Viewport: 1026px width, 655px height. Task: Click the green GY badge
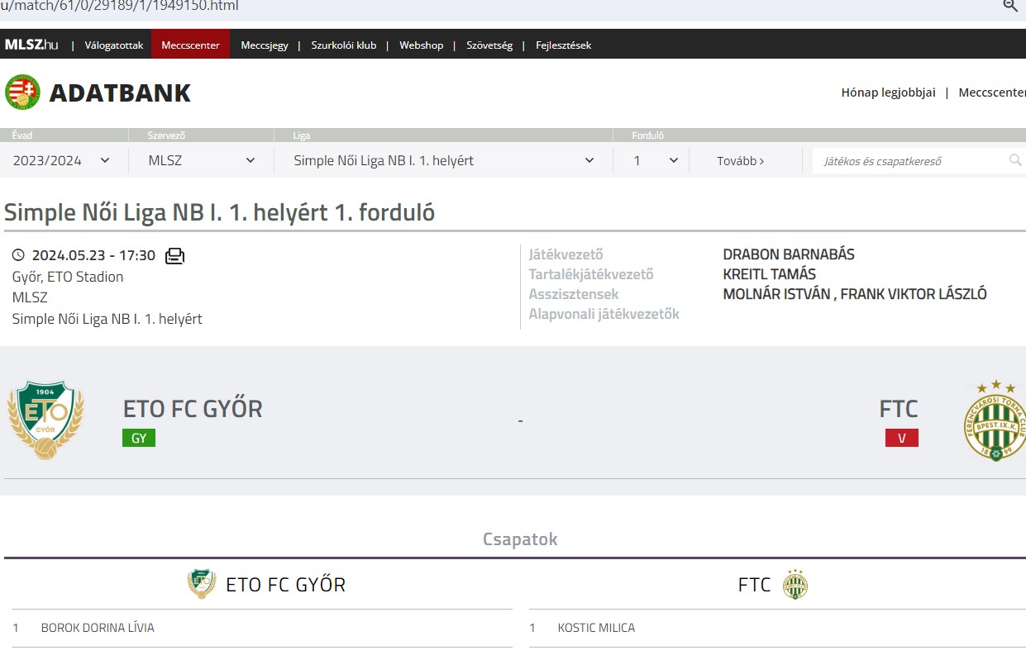pos(139,438)
